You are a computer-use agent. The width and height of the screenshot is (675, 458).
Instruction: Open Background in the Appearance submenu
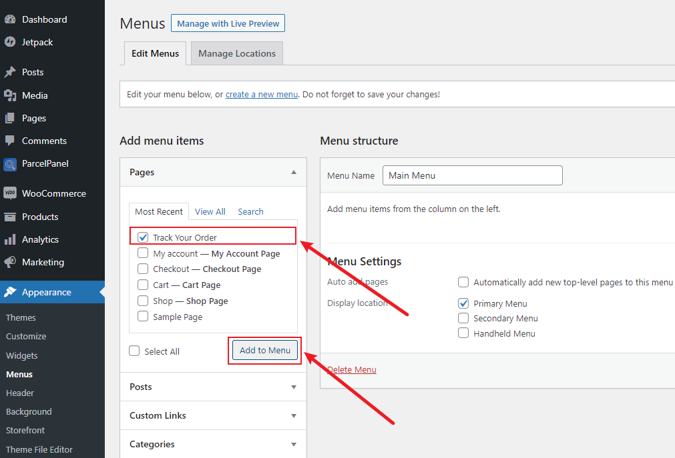pos(29,411)
